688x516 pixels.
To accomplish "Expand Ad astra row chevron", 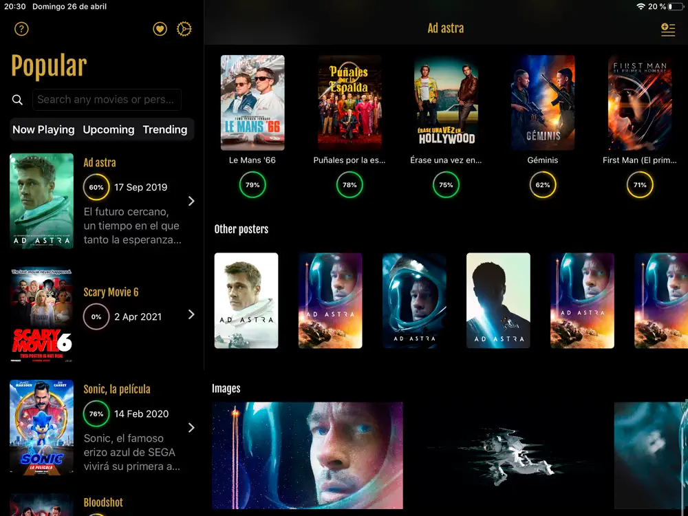I will 191,201.
